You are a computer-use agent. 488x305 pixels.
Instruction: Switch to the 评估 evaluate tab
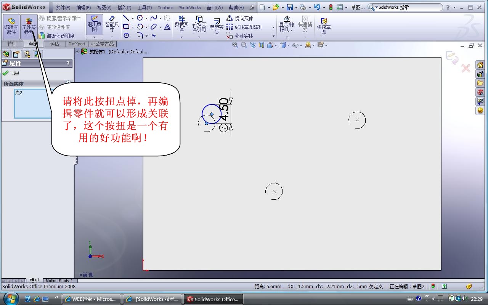(55, 44)
